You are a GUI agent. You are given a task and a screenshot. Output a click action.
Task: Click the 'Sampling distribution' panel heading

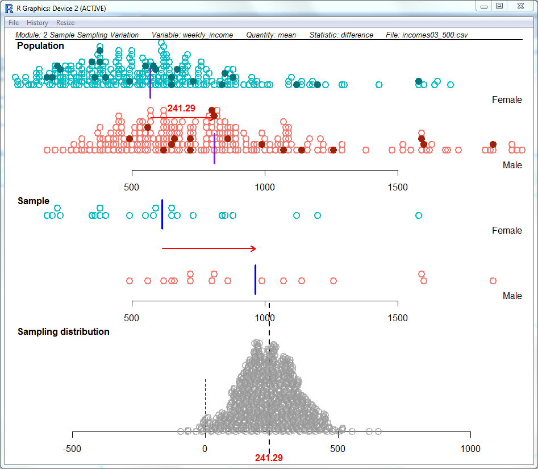64,332
